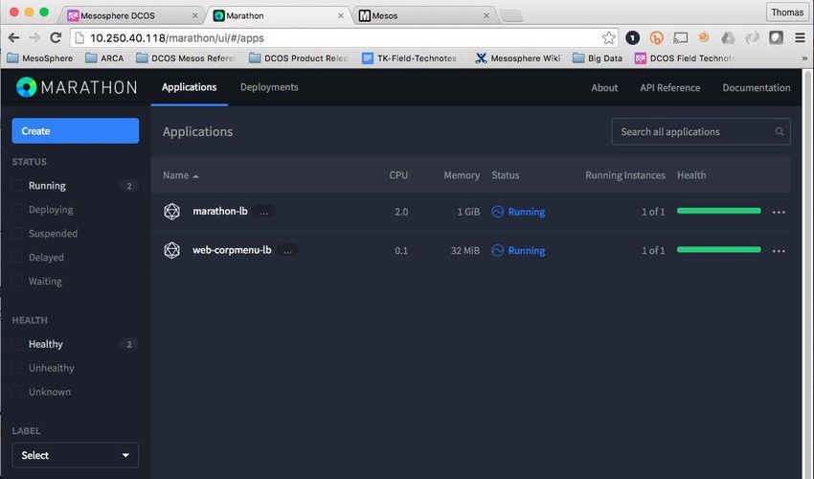
Task: Toggle the Suspended status filter checkbox
Action: (16, 233)
